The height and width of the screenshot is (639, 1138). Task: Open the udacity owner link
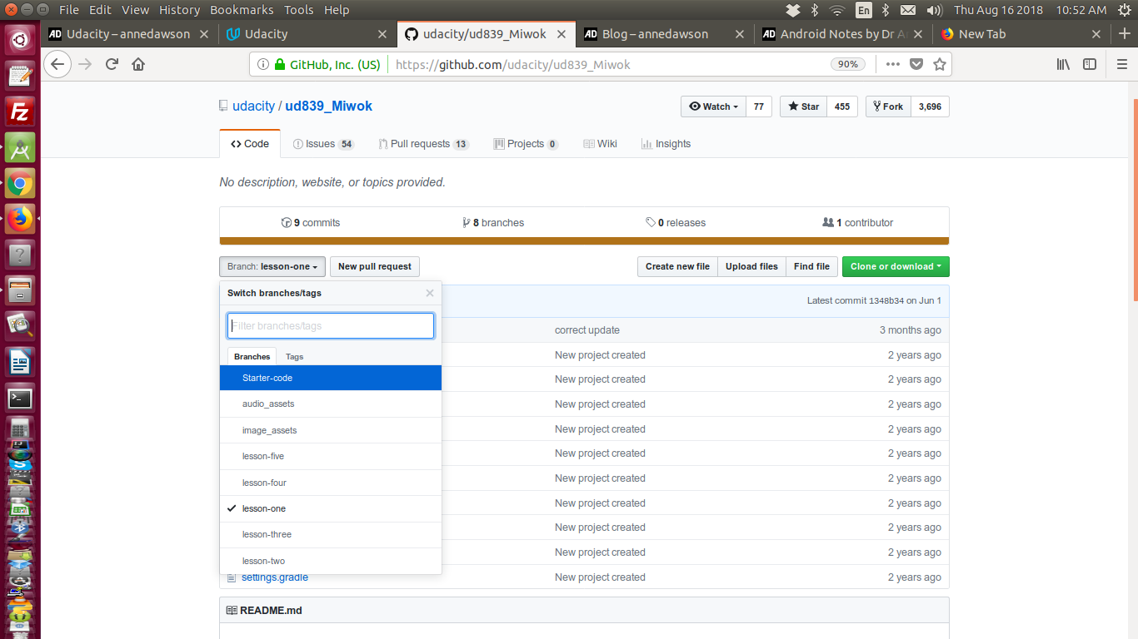tap(253, 106)
